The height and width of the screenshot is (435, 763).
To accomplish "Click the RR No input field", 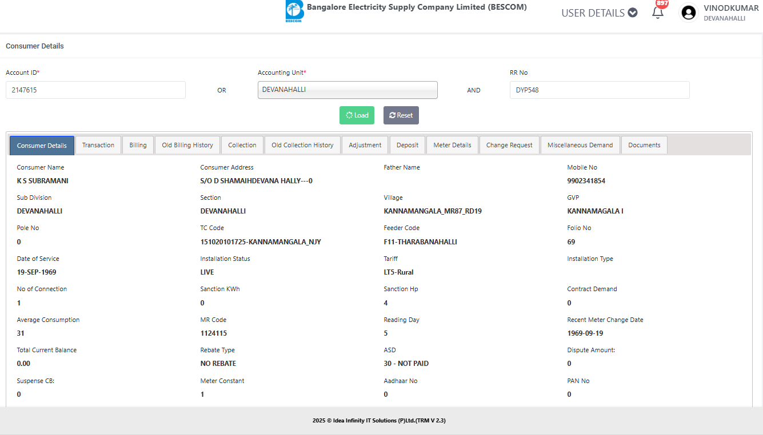I will pos(599,90).
